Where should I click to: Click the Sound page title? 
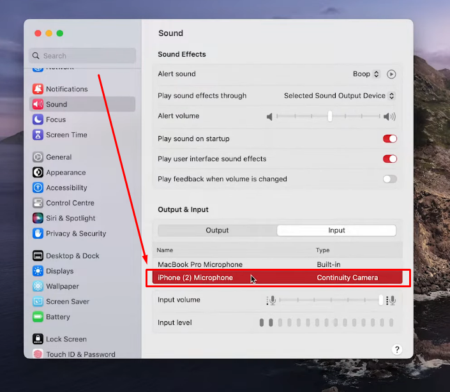pyautogui.click(x=171, y=33)
